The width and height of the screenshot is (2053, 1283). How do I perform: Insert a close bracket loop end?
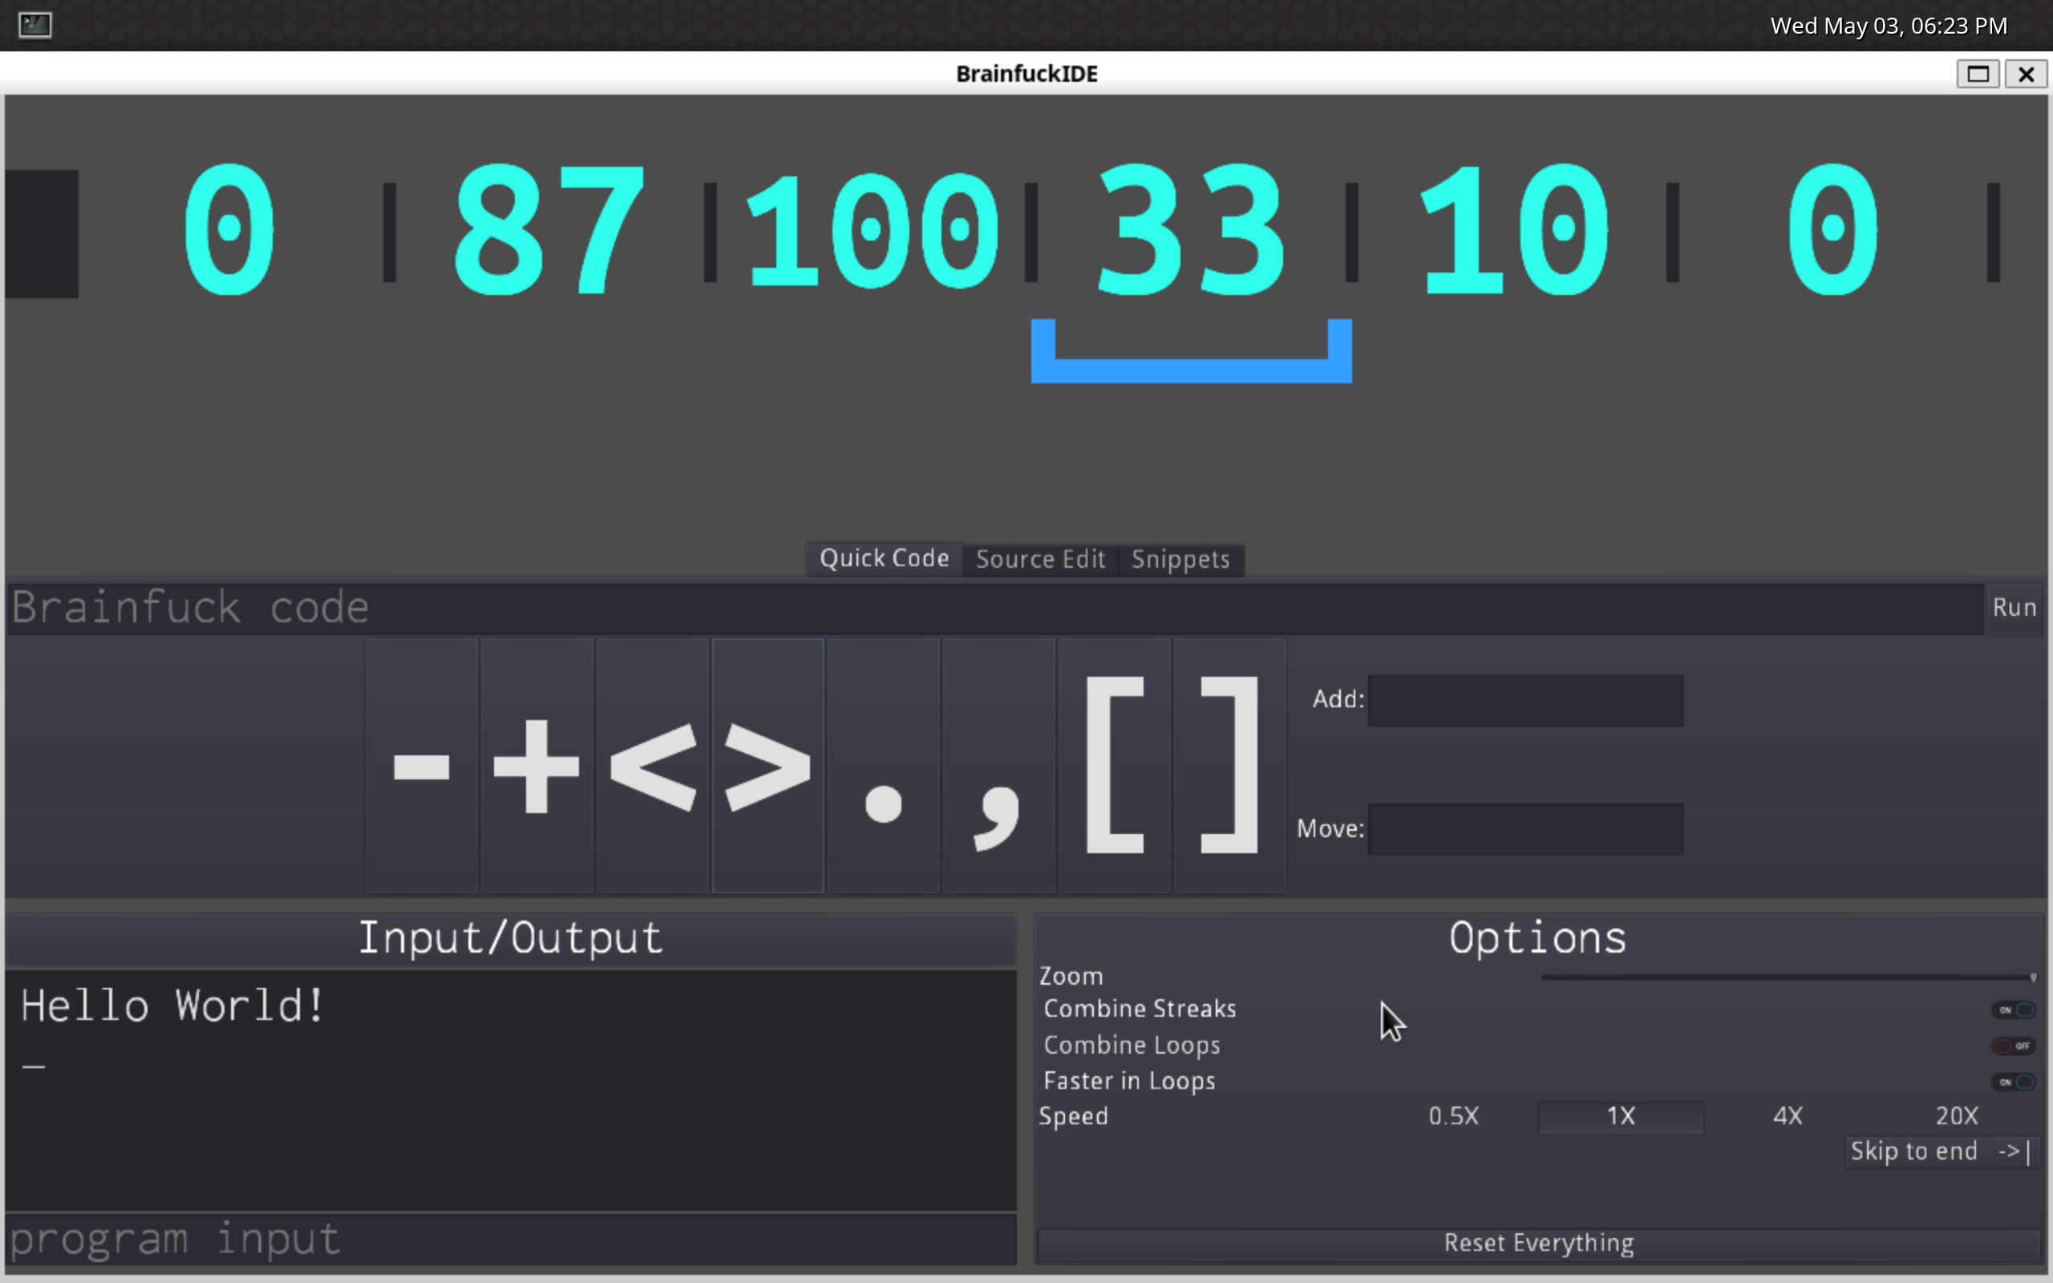[1229, 765]
